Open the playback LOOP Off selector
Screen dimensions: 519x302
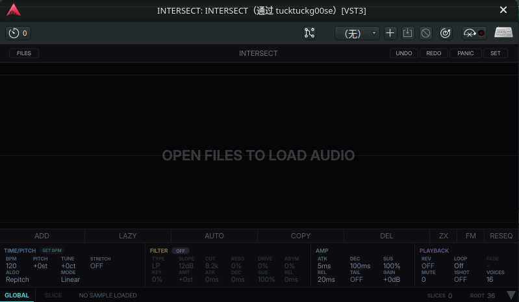[459, 266]
